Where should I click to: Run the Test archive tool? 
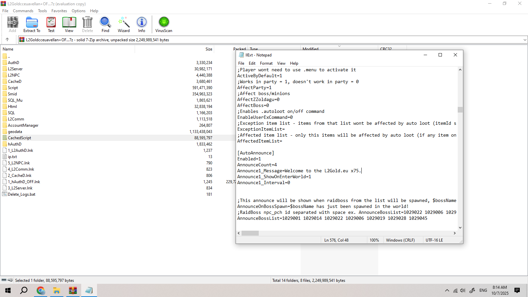tap(51, 25)
